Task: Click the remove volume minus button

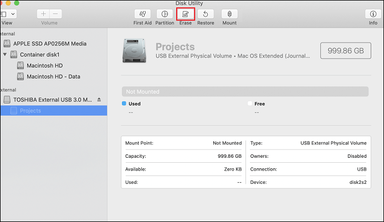Action: point(56,14)
